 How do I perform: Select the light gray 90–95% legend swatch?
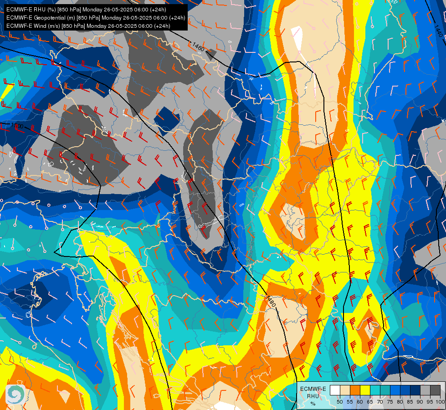(425, 390)
